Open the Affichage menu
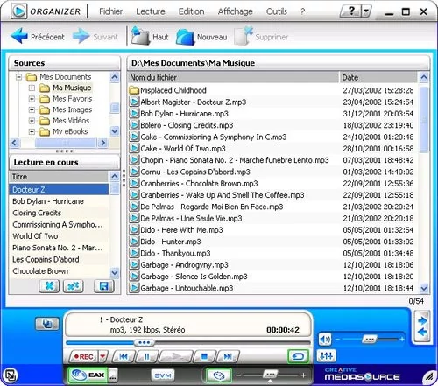Image resolution: width=438 pixels, height=386 pixels. click(x=236, y=11)
